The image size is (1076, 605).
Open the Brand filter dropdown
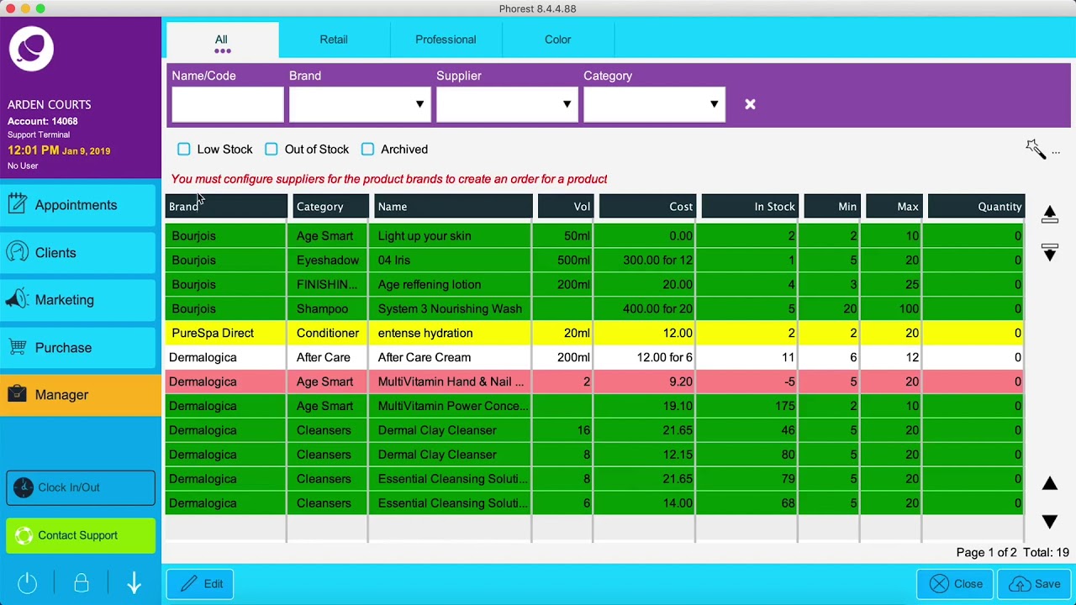coord(360,104)
